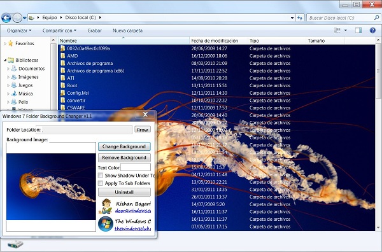This screenshot has height=252, width=382.
Task: Close the Folder Background Changer window
Action: pyautogui.click(x=145, y=115)
